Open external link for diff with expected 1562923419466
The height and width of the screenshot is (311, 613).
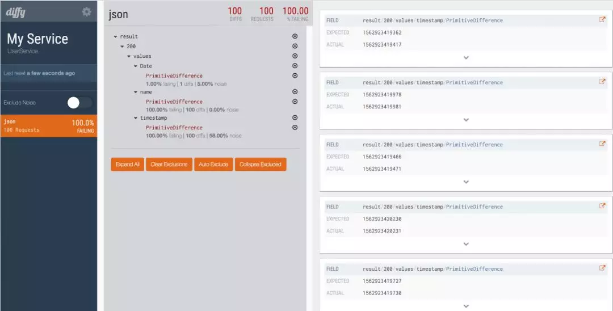tap(602, 144)
